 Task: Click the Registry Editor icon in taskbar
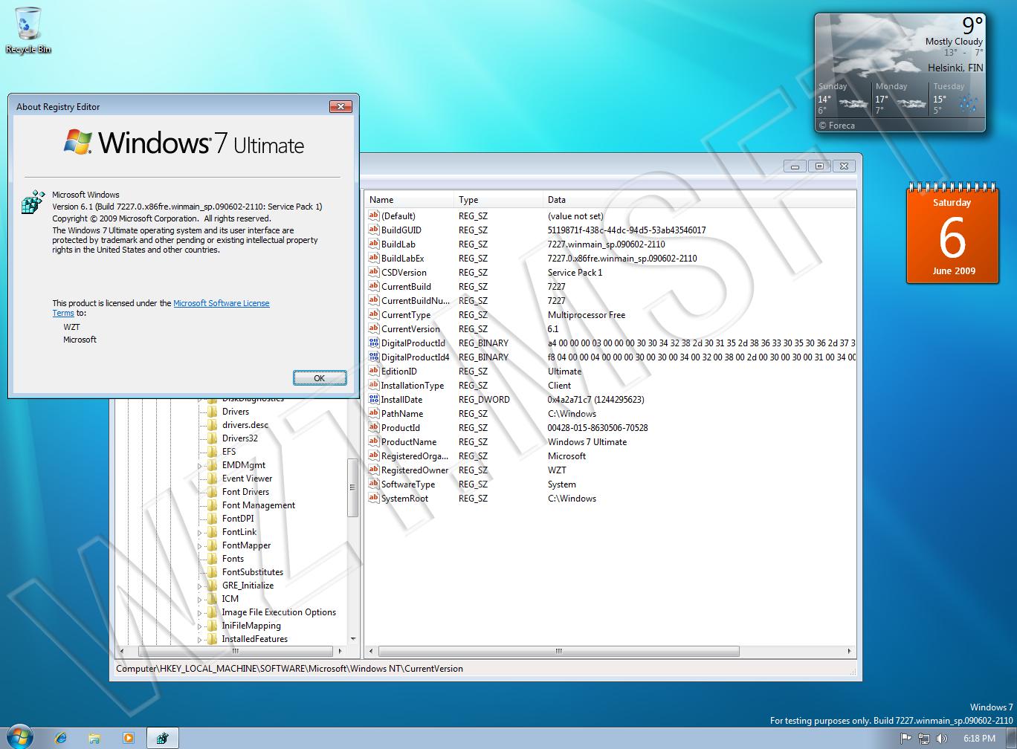click(162, 737)
